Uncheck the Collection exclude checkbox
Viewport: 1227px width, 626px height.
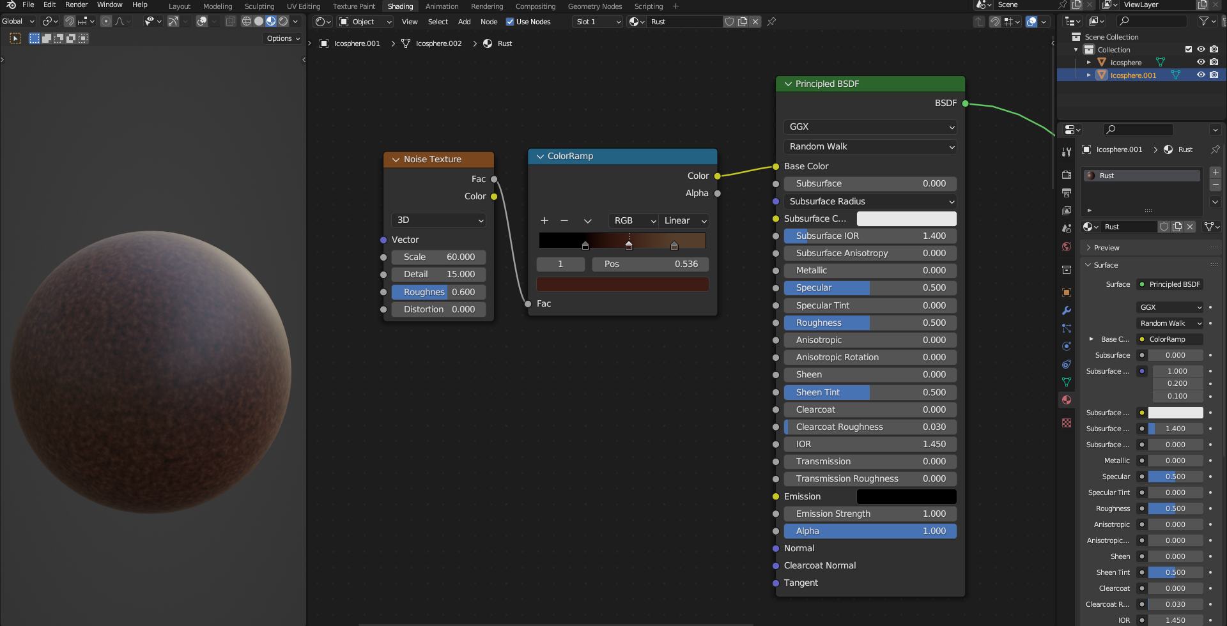pos(1189,49)
